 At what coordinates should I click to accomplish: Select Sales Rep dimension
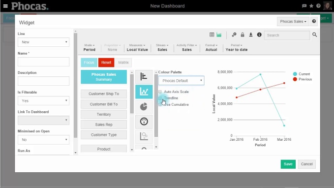tap(104, 125)
